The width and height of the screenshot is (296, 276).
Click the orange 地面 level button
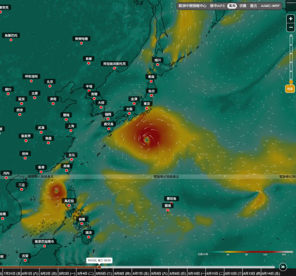click(x=290, y=89)
